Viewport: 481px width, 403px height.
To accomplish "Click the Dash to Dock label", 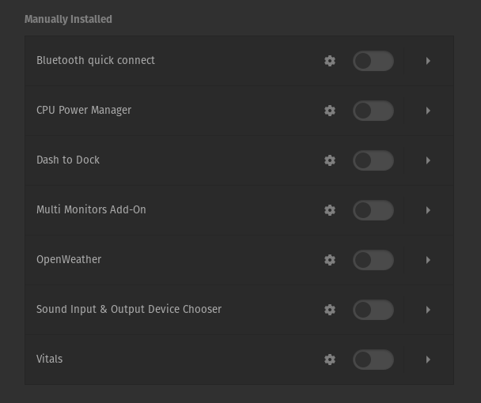I will 68,160.
